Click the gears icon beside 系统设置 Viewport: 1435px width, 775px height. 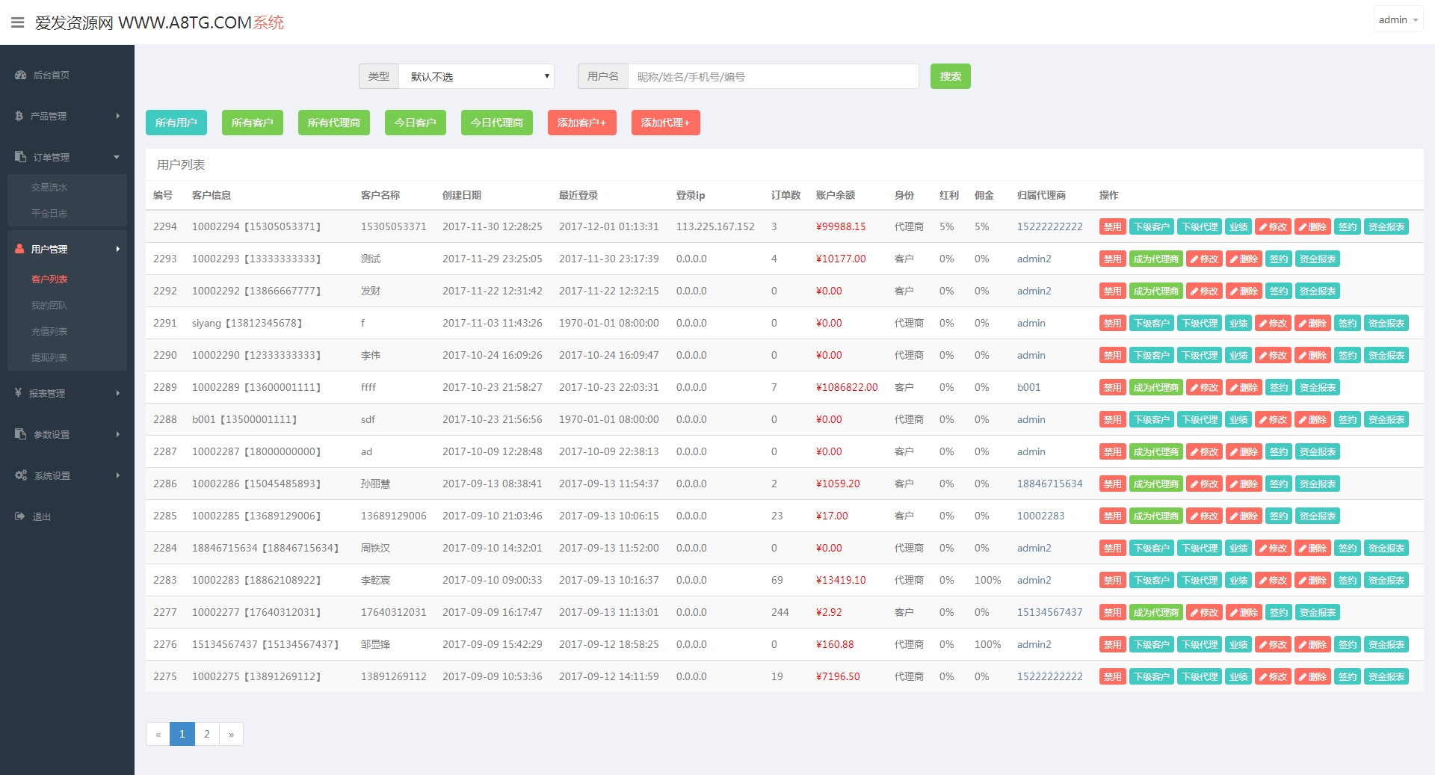[x=21, y=475]
